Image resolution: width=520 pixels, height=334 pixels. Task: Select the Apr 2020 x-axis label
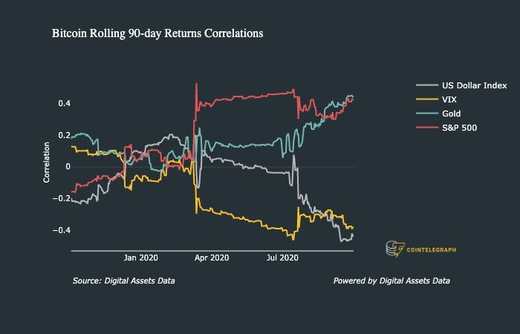pos(212,258)
